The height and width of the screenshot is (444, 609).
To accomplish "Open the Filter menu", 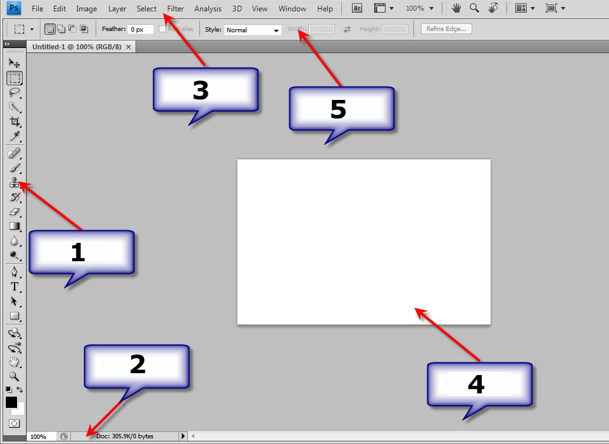I will click(175, 9).
